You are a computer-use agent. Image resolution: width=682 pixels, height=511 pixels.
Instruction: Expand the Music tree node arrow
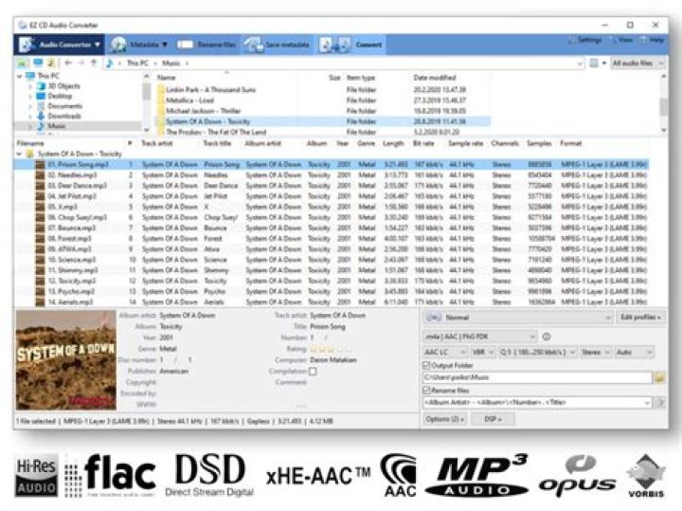tap(30, 126)
